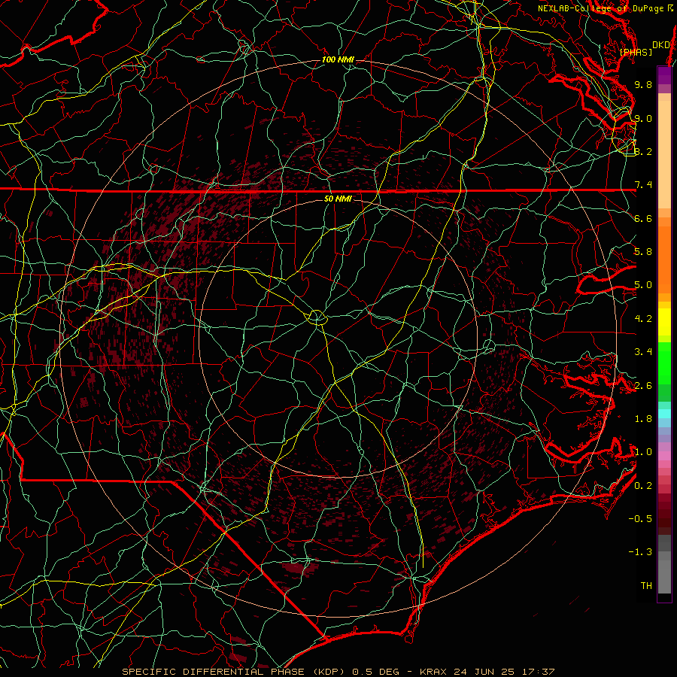Click the TH threshold label on the scale
The image size is (677, 677).
646,586
